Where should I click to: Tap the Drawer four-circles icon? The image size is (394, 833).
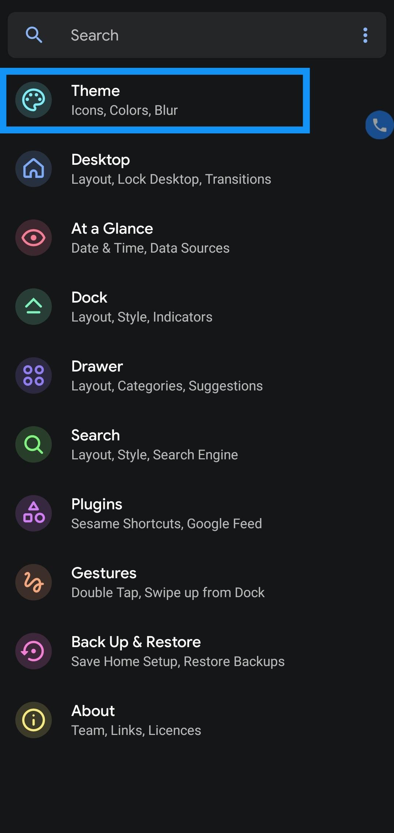(34, 375)
